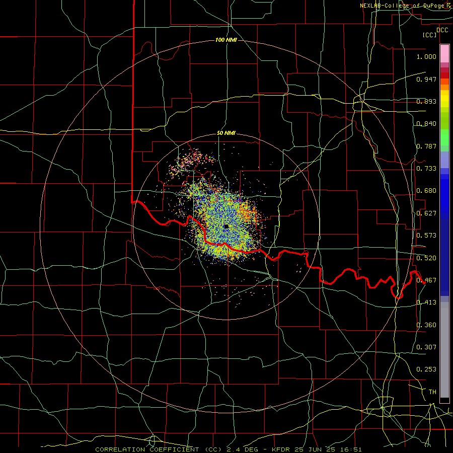Click the 0.787 scale value
The height and width of the screenshot is (453, 453).
[x=426, y=146]
